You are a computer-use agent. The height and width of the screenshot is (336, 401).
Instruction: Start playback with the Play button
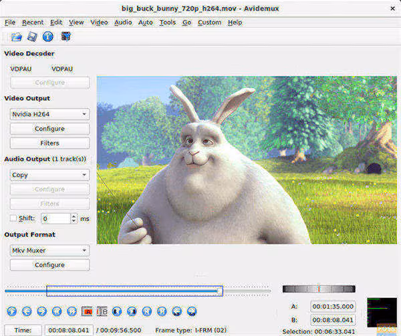click(12, 311)
